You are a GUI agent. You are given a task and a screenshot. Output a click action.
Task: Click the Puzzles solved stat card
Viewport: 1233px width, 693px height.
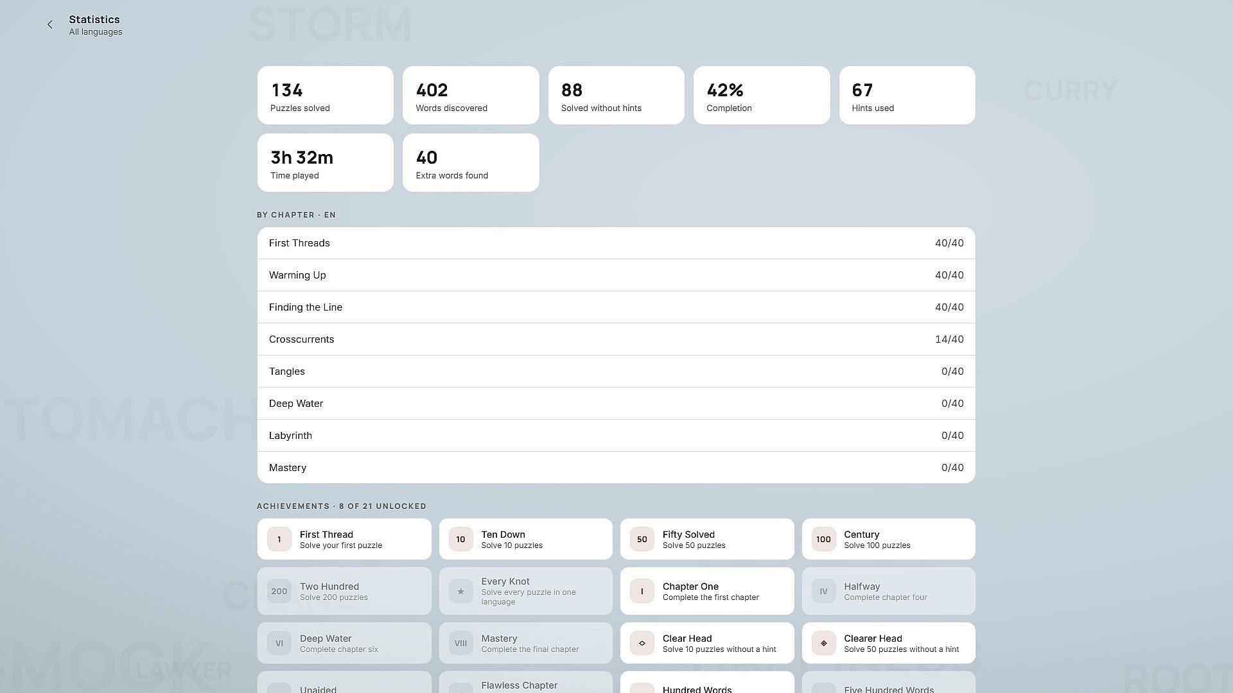[x=326, y=96]
